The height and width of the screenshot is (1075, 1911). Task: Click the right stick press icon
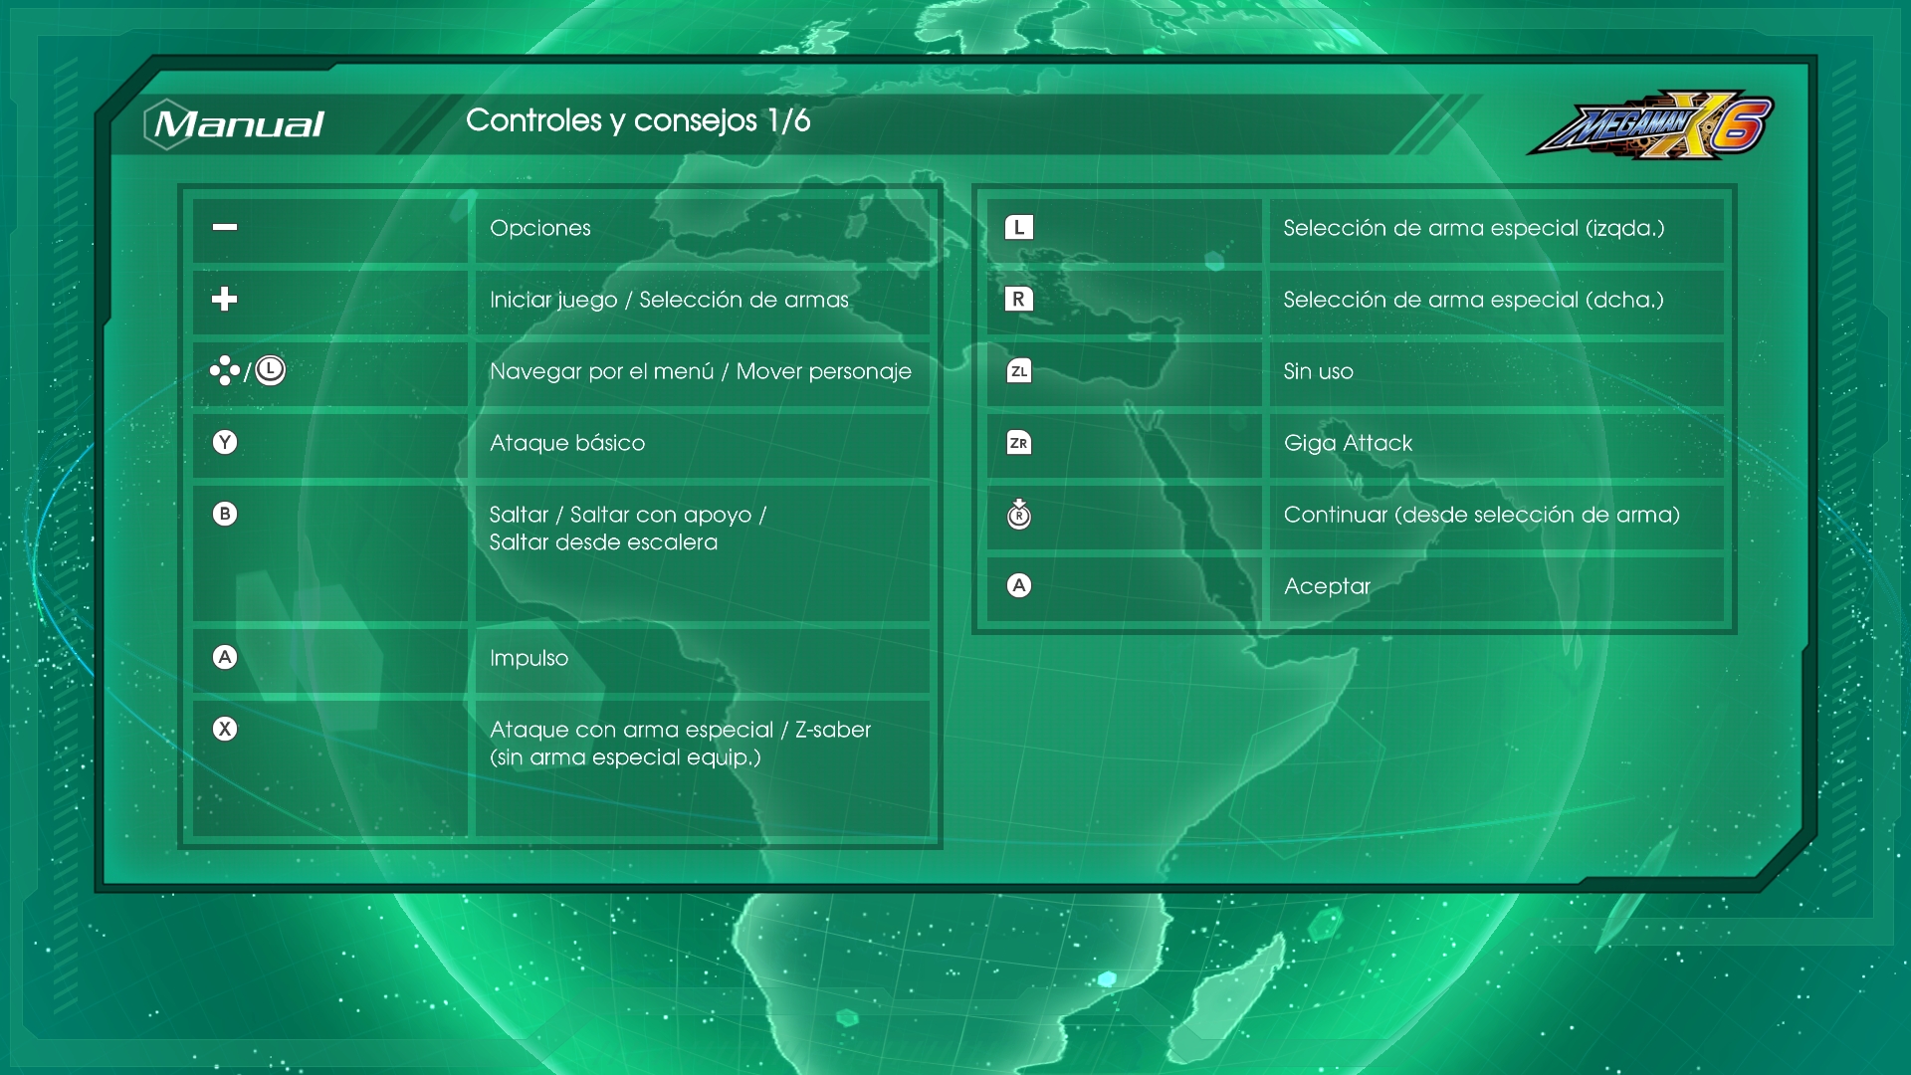1018,515
